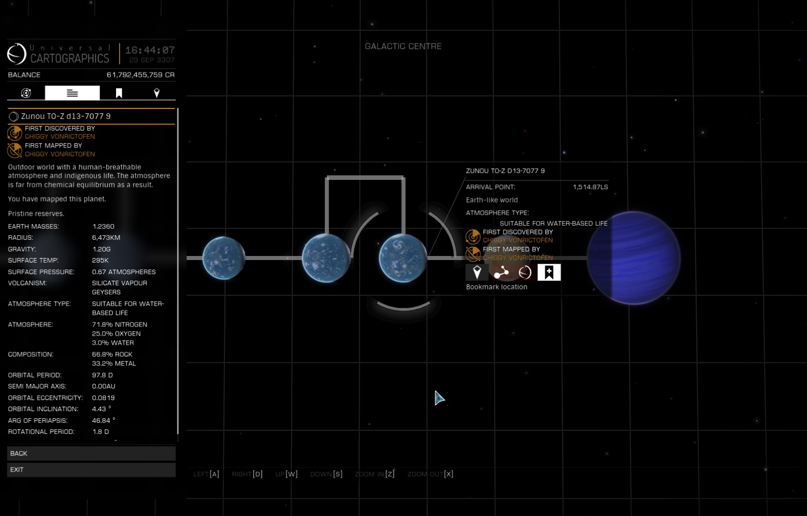Click the 'You have mapped this planet' text
807x516 pixels.
[57, 199]
